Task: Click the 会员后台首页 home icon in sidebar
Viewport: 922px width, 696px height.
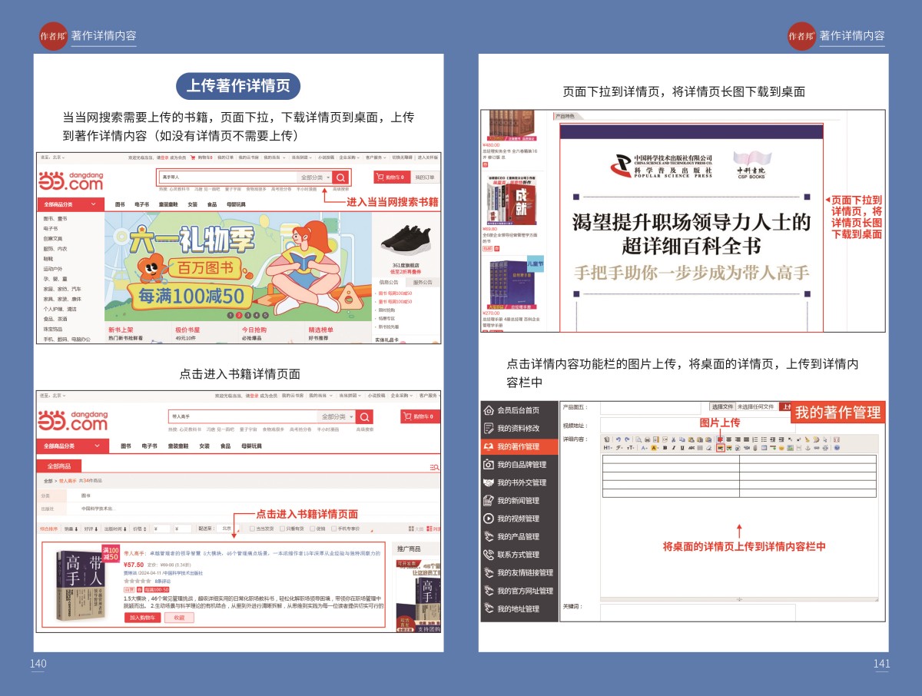Action: 489,410
